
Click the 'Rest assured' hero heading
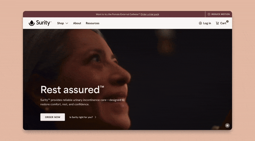pyautogui.click(x=72, y=90)
